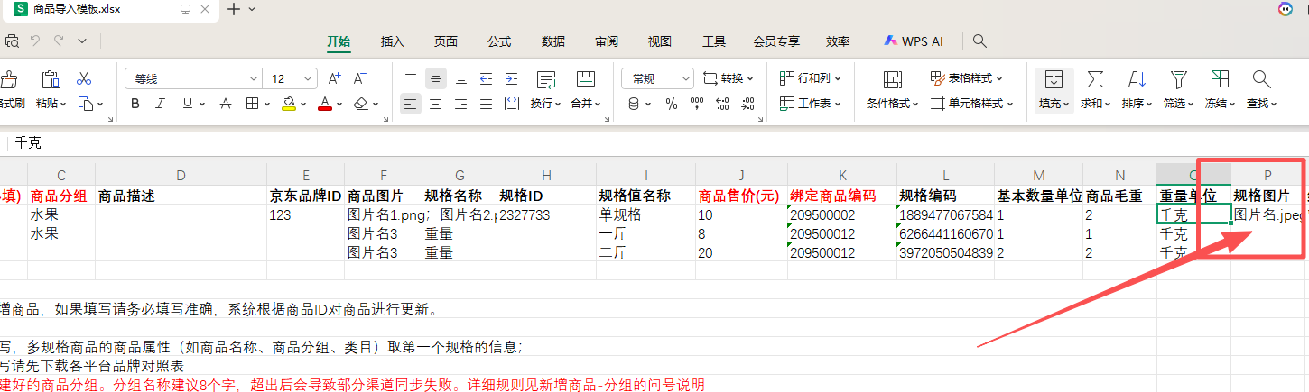Screen dimensions: 1309x392
Task: Decrease the font size with A-
Action: click(359, 78)
